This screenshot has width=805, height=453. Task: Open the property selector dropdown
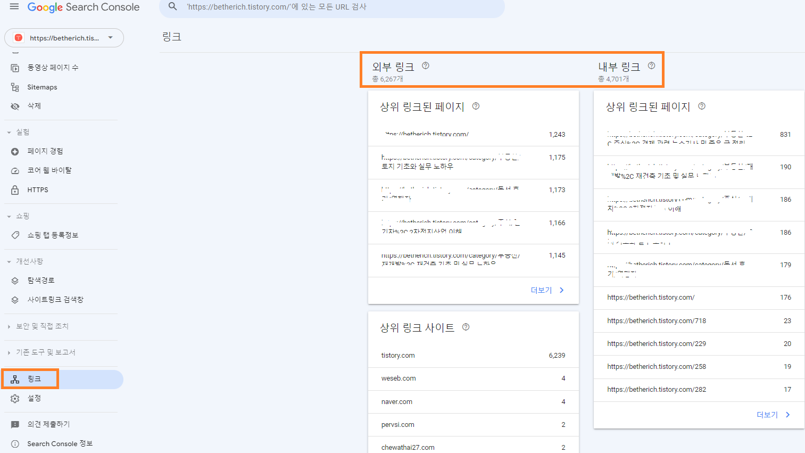(64, 38)
